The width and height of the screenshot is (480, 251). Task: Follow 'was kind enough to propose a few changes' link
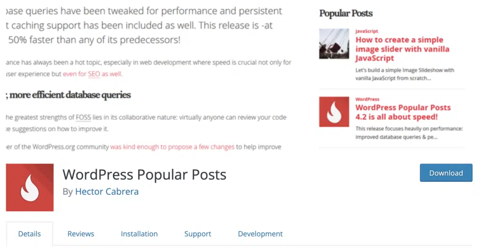(x=172, y=147)
